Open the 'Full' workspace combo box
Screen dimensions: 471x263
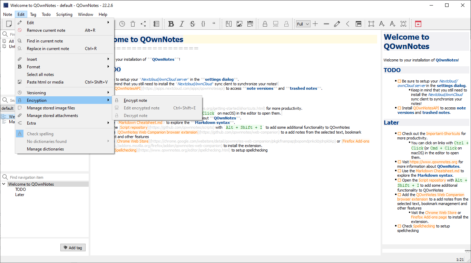pyautogui.click(x=303, y=24)
